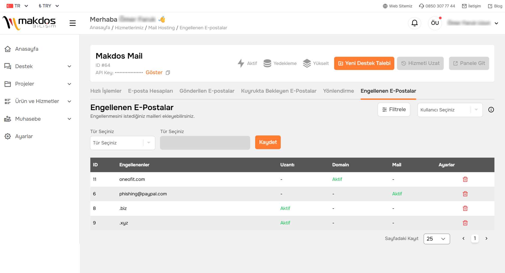Screen dimensions: 505x273
Task: Go to the next results page
Action: pyautogui.click(x=486, y=238)
